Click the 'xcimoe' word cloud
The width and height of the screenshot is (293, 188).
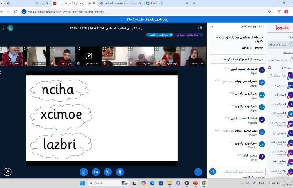(x=61, y=117)
